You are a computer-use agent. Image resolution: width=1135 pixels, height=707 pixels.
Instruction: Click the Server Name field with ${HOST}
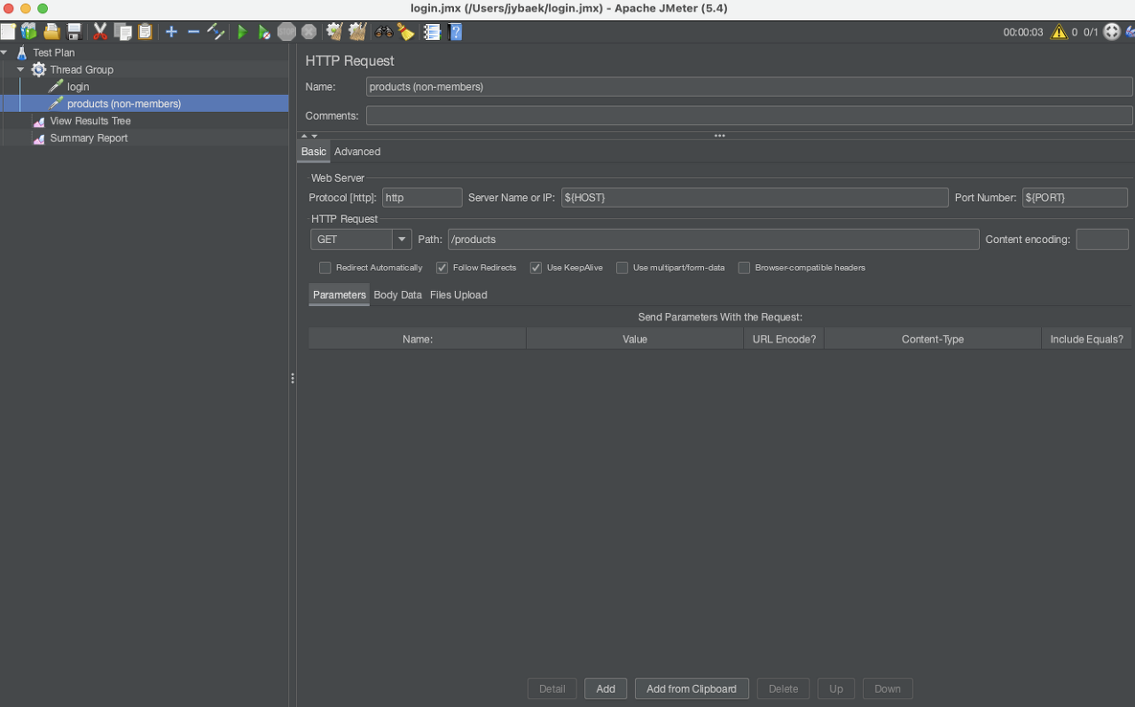tap(755, 198)
